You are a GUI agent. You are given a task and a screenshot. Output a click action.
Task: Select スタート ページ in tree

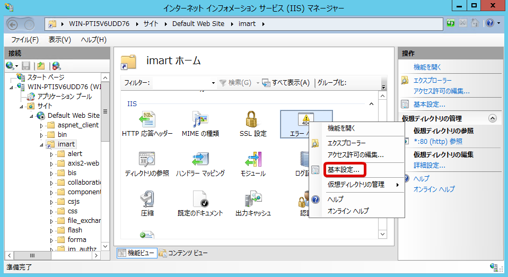(x=46, y=77)
